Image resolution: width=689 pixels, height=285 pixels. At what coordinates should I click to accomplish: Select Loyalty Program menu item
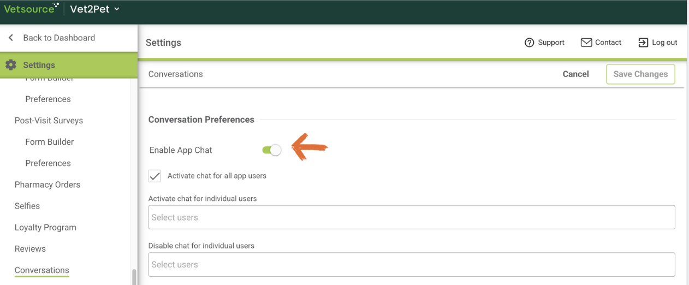[45, 227]
